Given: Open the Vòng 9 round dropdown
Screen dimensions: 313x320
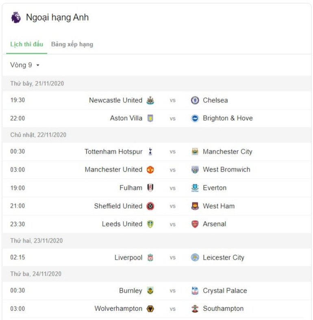Looking at the screenshot, I should click(x=25, y=65).
